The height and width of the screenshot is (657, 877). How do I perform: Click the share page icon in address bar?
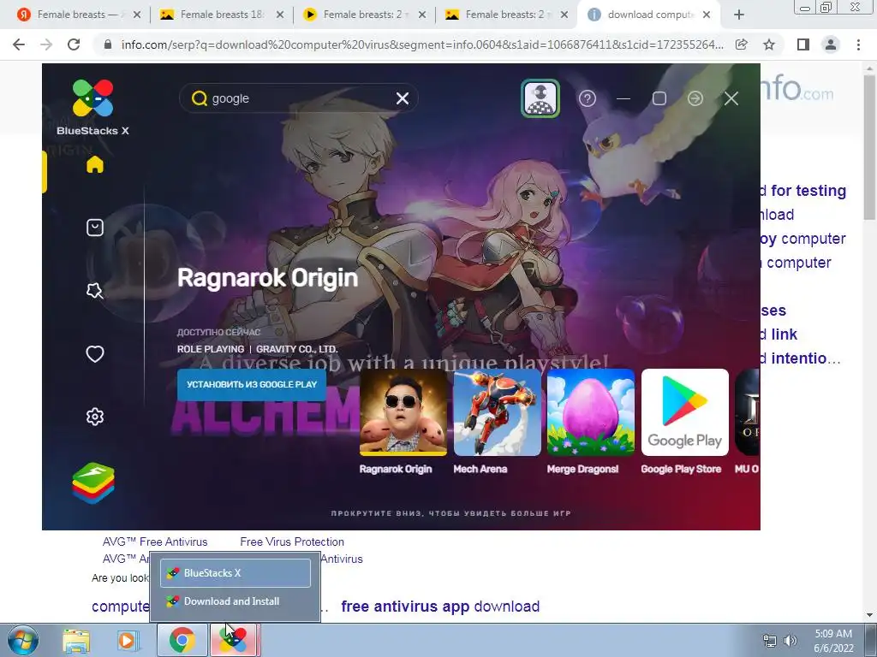(x=742, y=44)
